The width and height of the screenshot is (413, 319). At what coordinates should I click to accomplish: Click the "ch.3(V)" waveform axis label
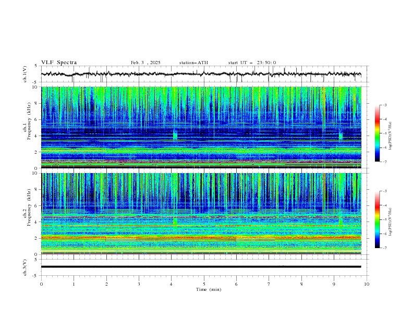[25, 267]
